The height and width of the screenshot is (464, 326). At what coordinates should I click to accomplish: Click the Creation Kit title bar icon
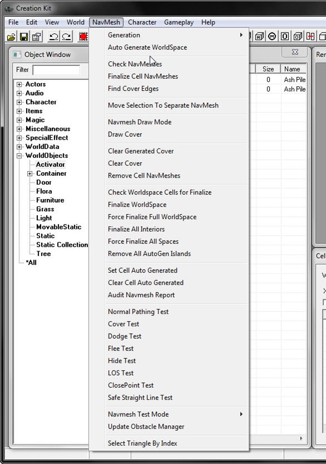tap(9, 9)
